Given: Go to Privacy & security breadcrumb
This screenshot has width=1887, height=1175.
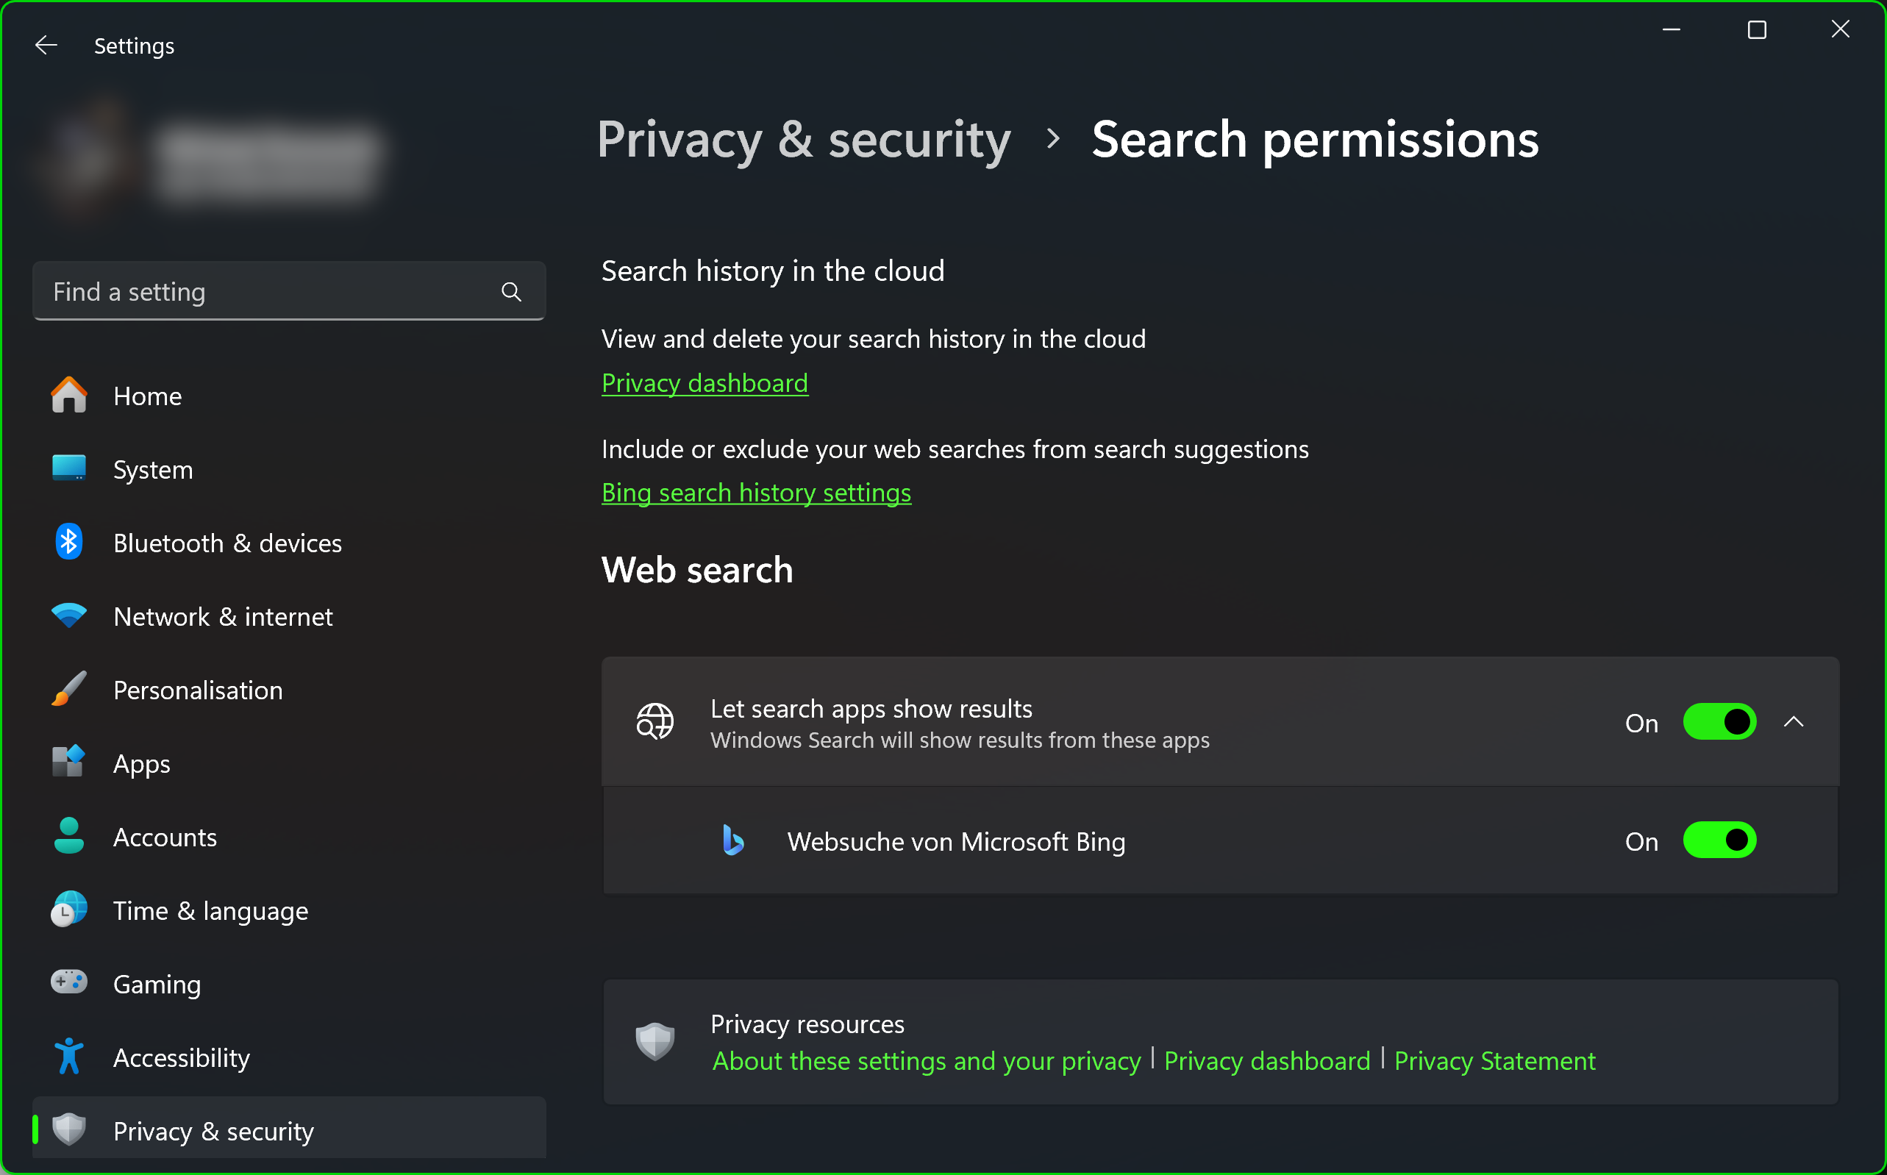Looking at the screenshot, I should [x=804, y=140].
